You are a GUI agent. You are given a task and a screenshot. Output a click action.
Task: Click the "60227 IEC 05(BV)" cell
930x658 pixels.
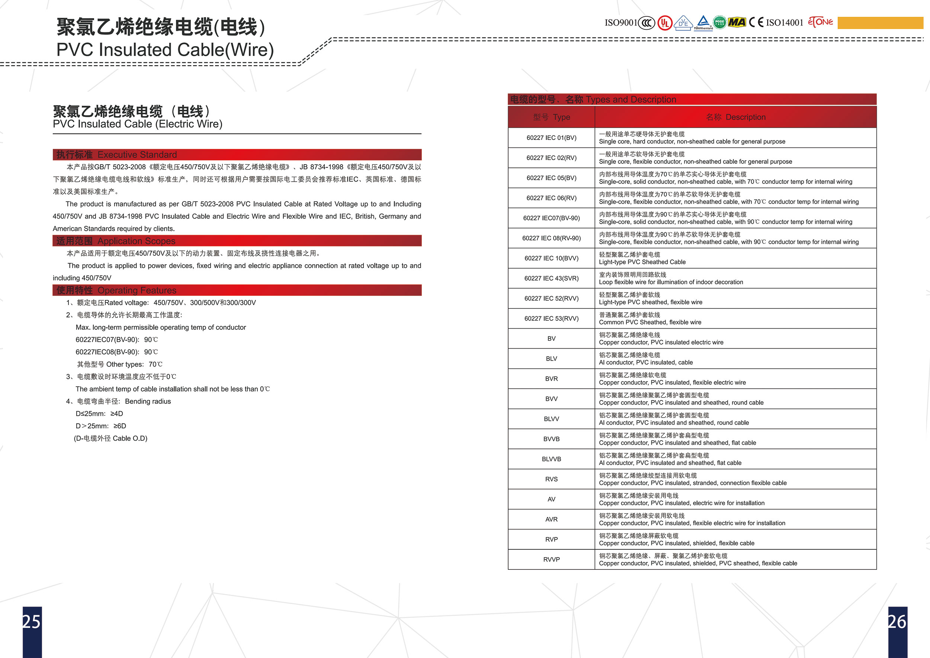point(551,178)
